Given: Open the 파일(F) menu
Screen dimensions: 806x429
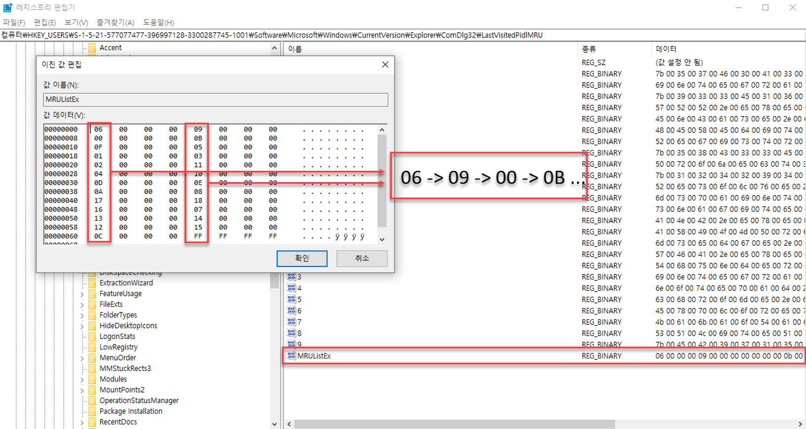Looking at the screenshot, I should coord(14,23).
